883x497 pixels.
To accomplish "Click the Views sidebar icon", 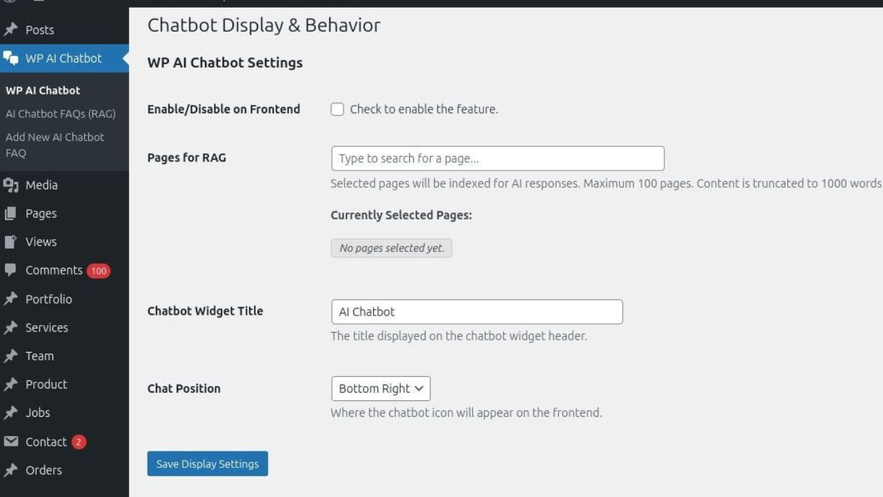I will [10, 242].
